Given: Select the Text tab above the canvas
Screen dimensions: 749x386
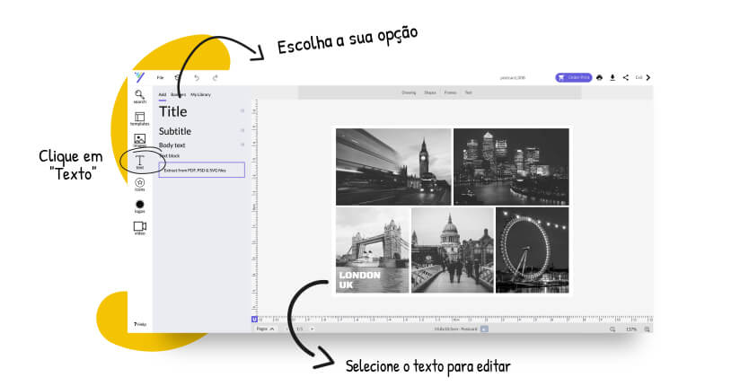Looking at the screenshot, I should pyautogui.click(x=469, y=92).
